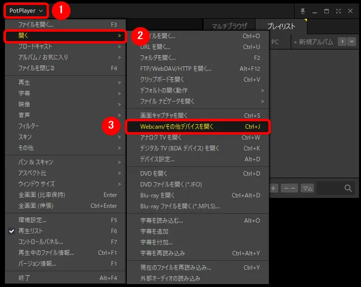The height and width of the screenshot is (287, 361).
Task: Open the 開く submenu entry
Action: (x=65, y=36)
